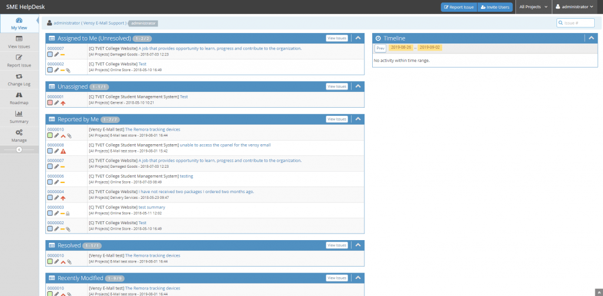Viewport: 603px width, 296px height.
Task: Edit issue 0000001 with pencil icon
Action: [x=57, y=103]
